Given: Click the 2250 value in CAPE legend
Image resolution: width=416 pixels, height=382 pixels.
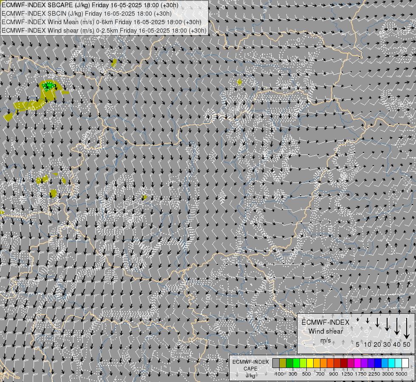Looking at the screenshot, I should [375, 374].
